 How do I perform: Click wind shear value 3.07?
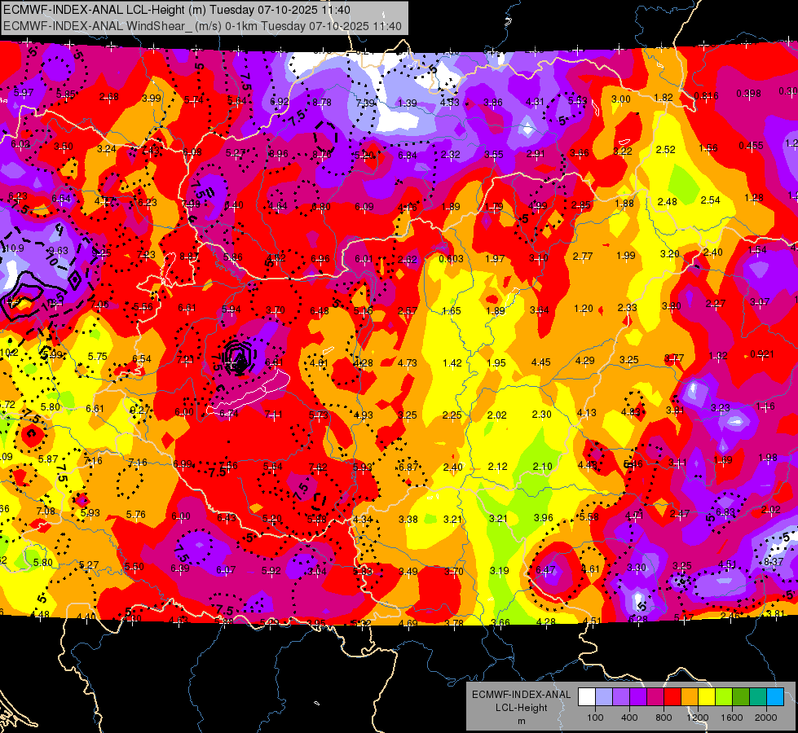pos(760,302)
